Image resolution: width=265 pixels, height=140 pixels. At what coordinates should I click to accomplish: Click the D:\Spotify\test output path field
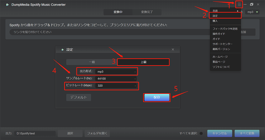(35, 133)
